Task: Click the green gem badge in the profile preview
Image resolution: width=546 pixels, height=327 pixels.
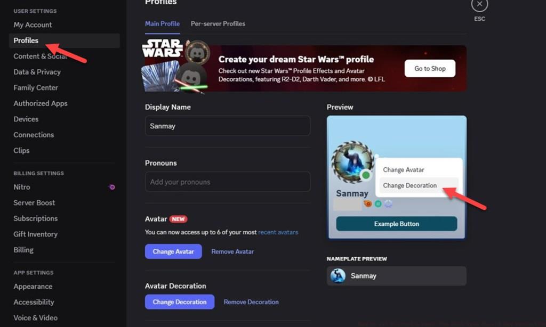Action: pyautogui.click(x=378, y=203)
